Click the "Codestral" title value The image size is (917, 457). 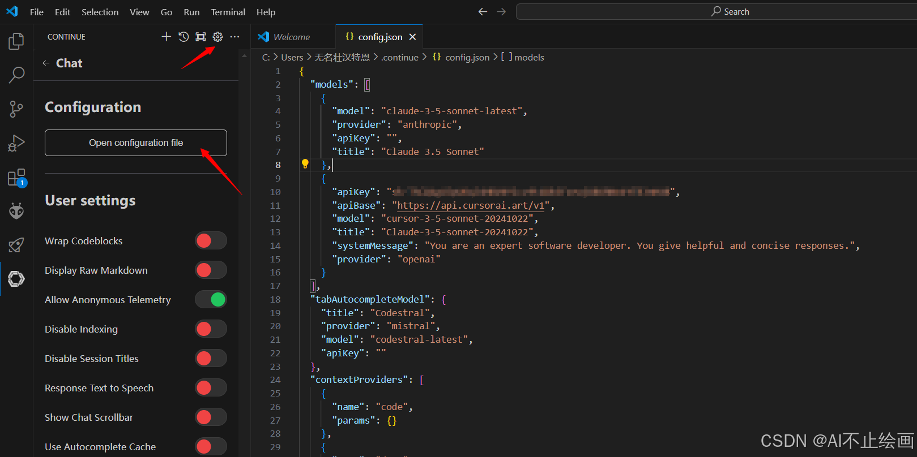[400, 313]
